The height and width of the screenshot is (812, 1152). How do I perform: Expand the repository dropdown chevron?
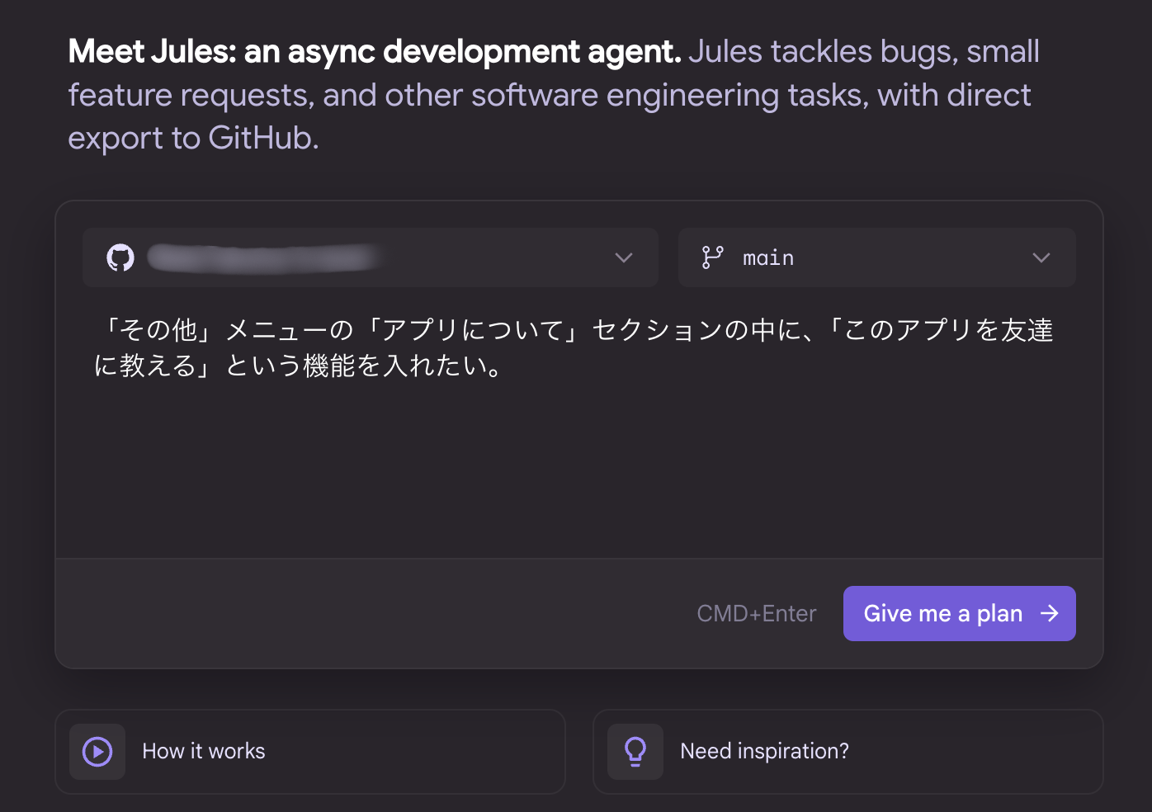click(624, 257)
